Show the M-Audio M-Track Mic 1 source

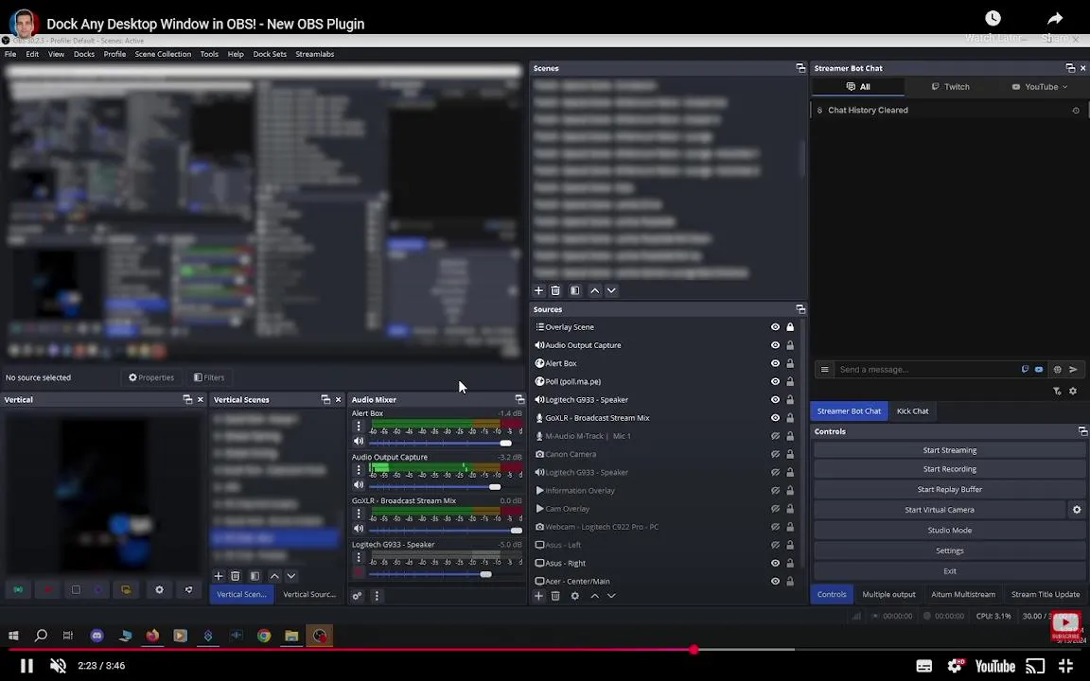coord(775,436)
